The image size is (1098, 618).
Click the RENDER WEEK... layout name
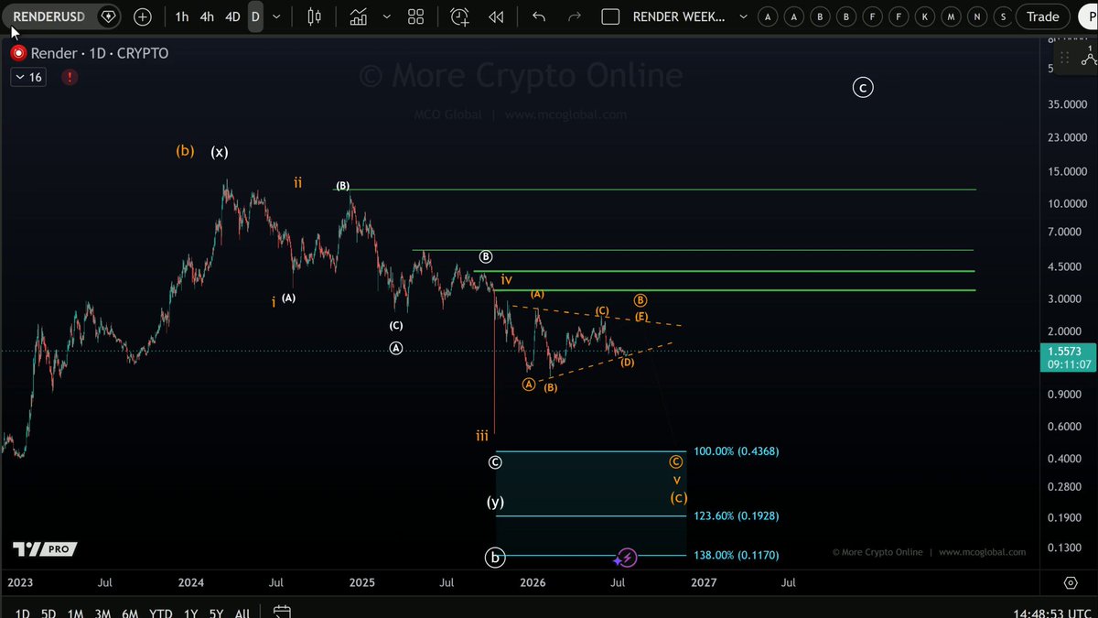click(x=679, y=16)
